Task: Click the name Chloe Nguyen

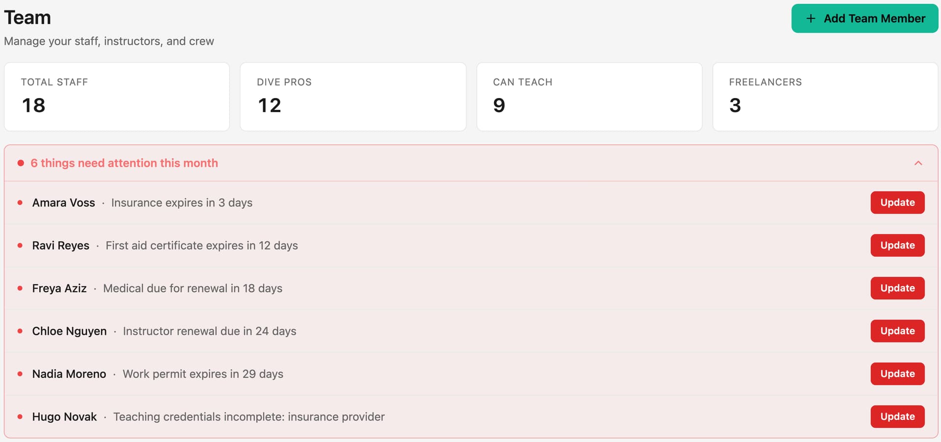Action: 69,331
